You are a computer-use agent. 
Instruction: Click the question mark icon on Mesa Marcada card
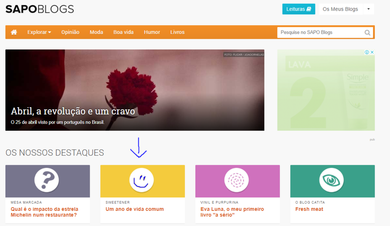pos(46,180)
